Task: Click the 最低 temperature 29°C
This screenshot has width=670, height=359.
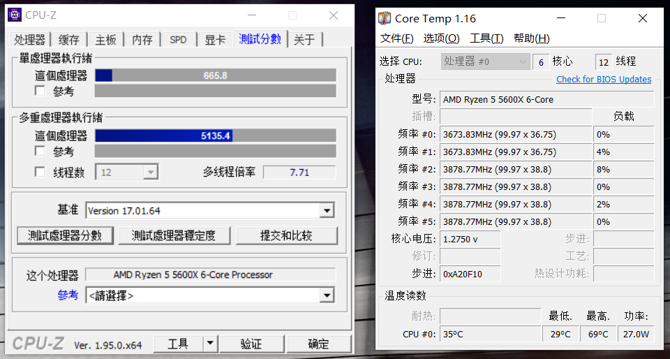Action: (x=560, y=334)
